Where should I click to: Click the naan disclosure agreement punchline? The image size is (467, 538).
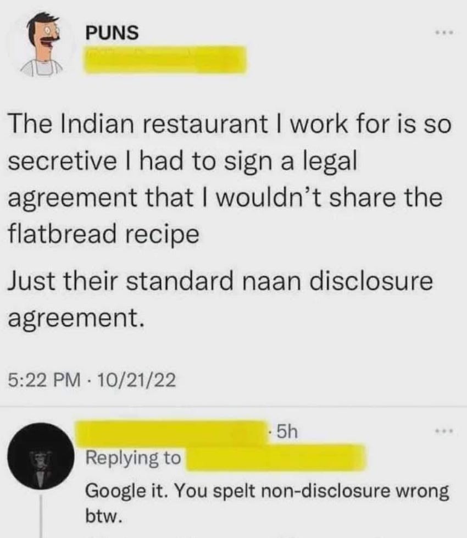click(x=220, y=298)
